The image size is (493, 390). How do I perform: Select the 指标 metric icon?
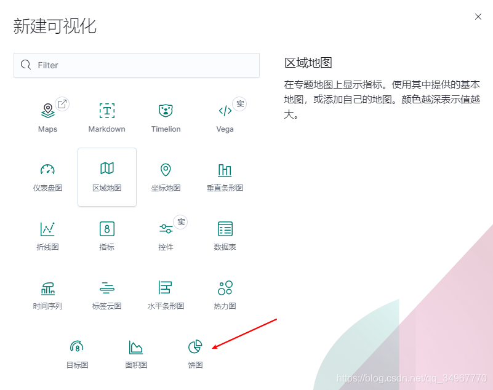coord(107,229)
